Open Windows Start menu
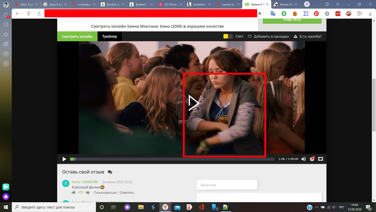 coord(6,207)
